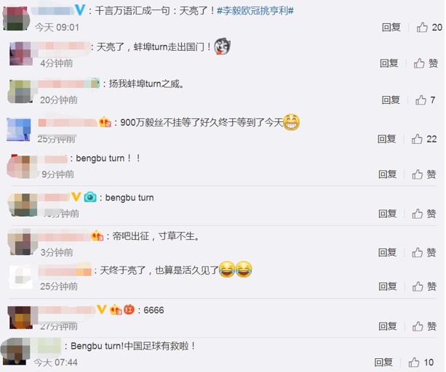Click the blurred username of the 帝吧出征 commenter
Image resolution: width=446 pixels, height=372 pixels.
coord(64,236)
